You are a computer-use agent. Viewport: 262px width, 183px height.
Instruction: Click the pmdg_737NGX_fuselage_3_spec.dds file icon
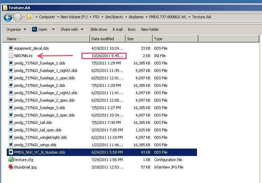point(11,115)
